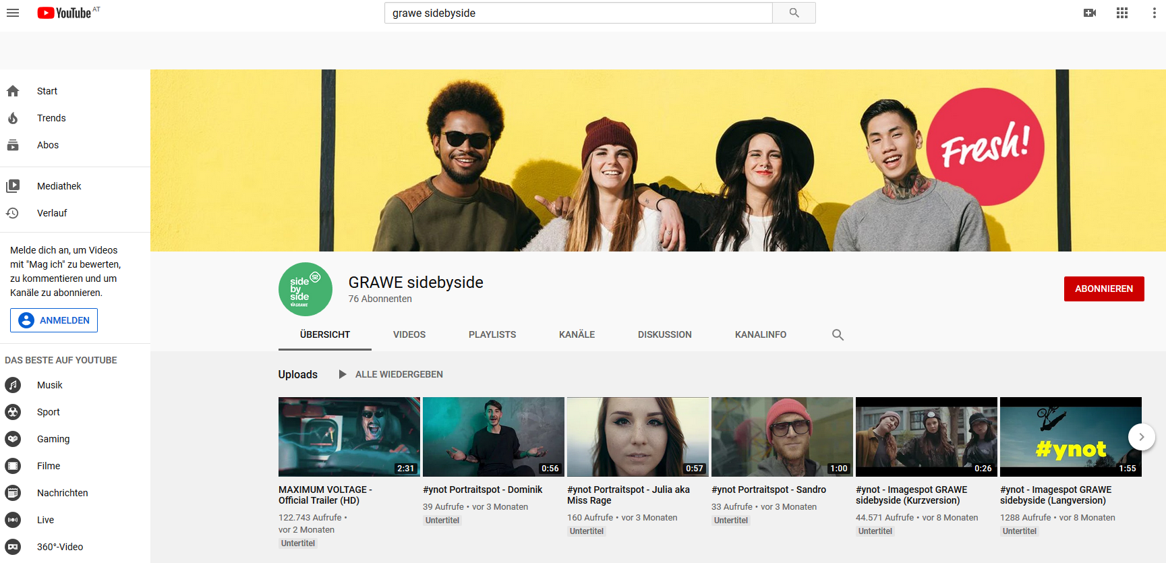Switch to the Videos tab

[x=409, y=334]
